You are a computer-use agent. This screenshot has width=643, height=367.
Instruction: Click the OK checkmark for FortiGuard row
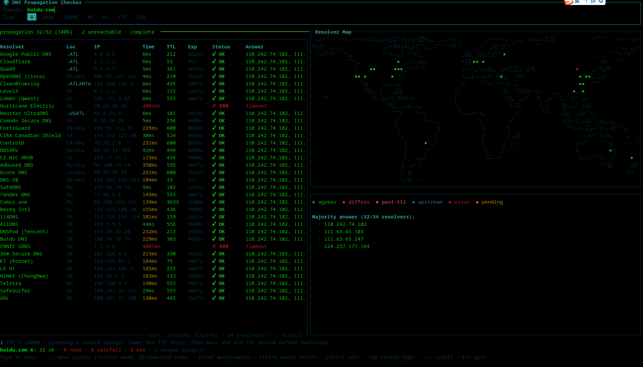(x=214, y=128)
